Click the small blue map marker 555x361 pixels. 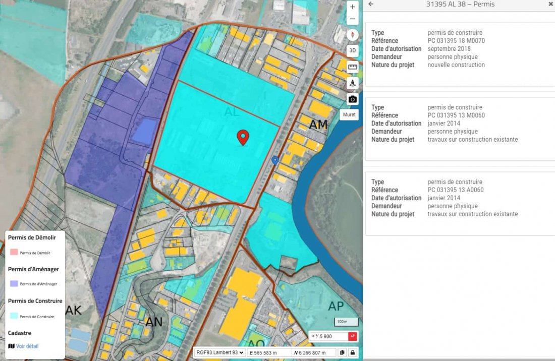tap(275, 160)
